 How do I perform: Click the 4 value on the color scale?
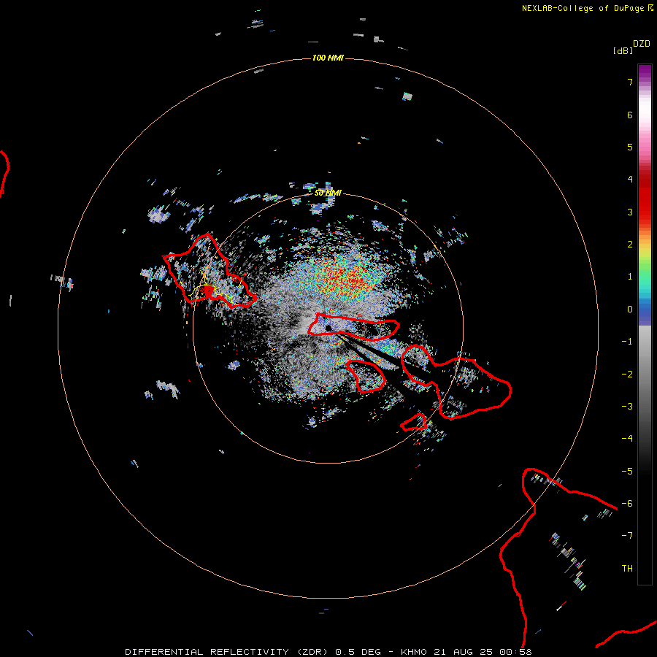(630, 180)
